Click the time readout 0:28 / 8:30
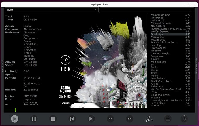This screenshot has width=199, height=126. click(30, 20)
